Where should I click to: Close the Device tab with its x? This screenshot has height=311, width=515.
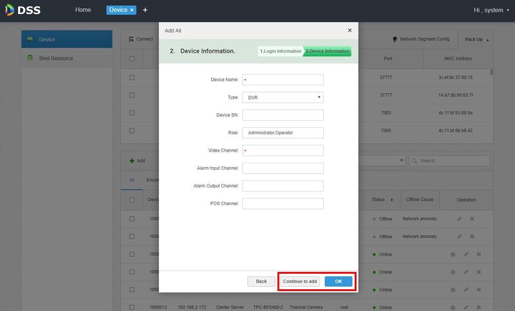[x=132, y=10]
